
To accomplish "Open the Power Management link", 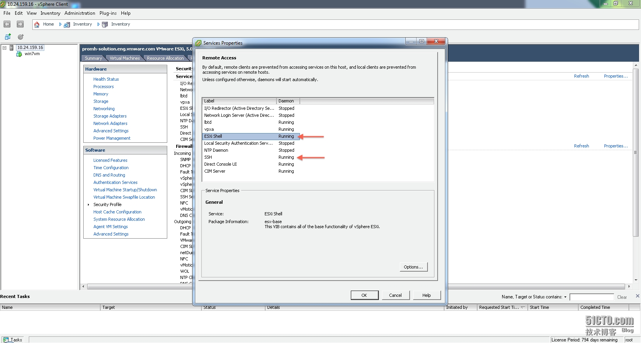I will pos(112,138).
